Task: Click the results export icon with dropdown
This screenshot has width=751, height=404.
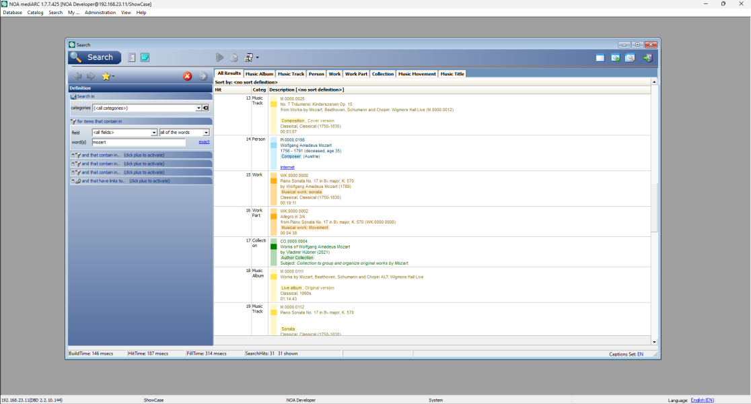Action: pyautogui.click(x=248, y=57)
